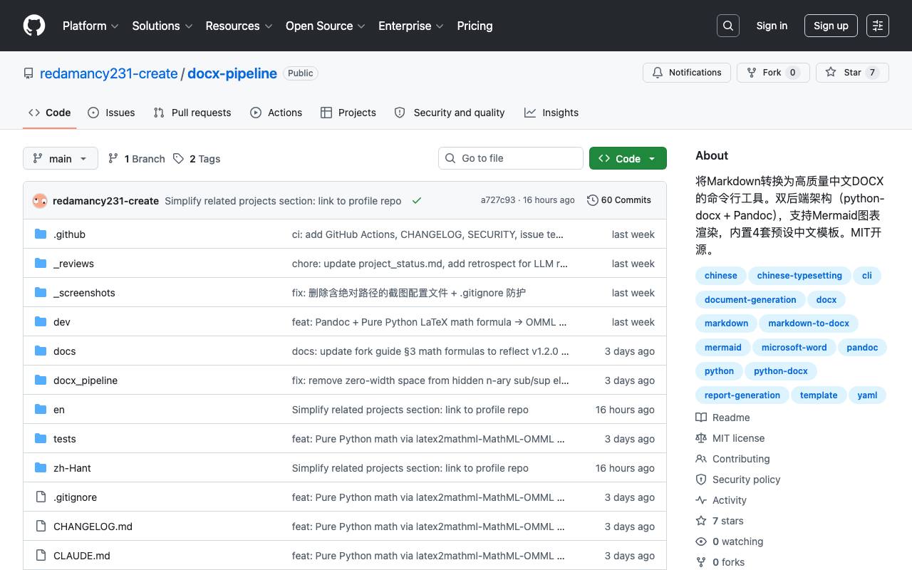The height and width of the screenshot is (570, 912).
Task: Open the .github folder icon
Action: [41, 234]
